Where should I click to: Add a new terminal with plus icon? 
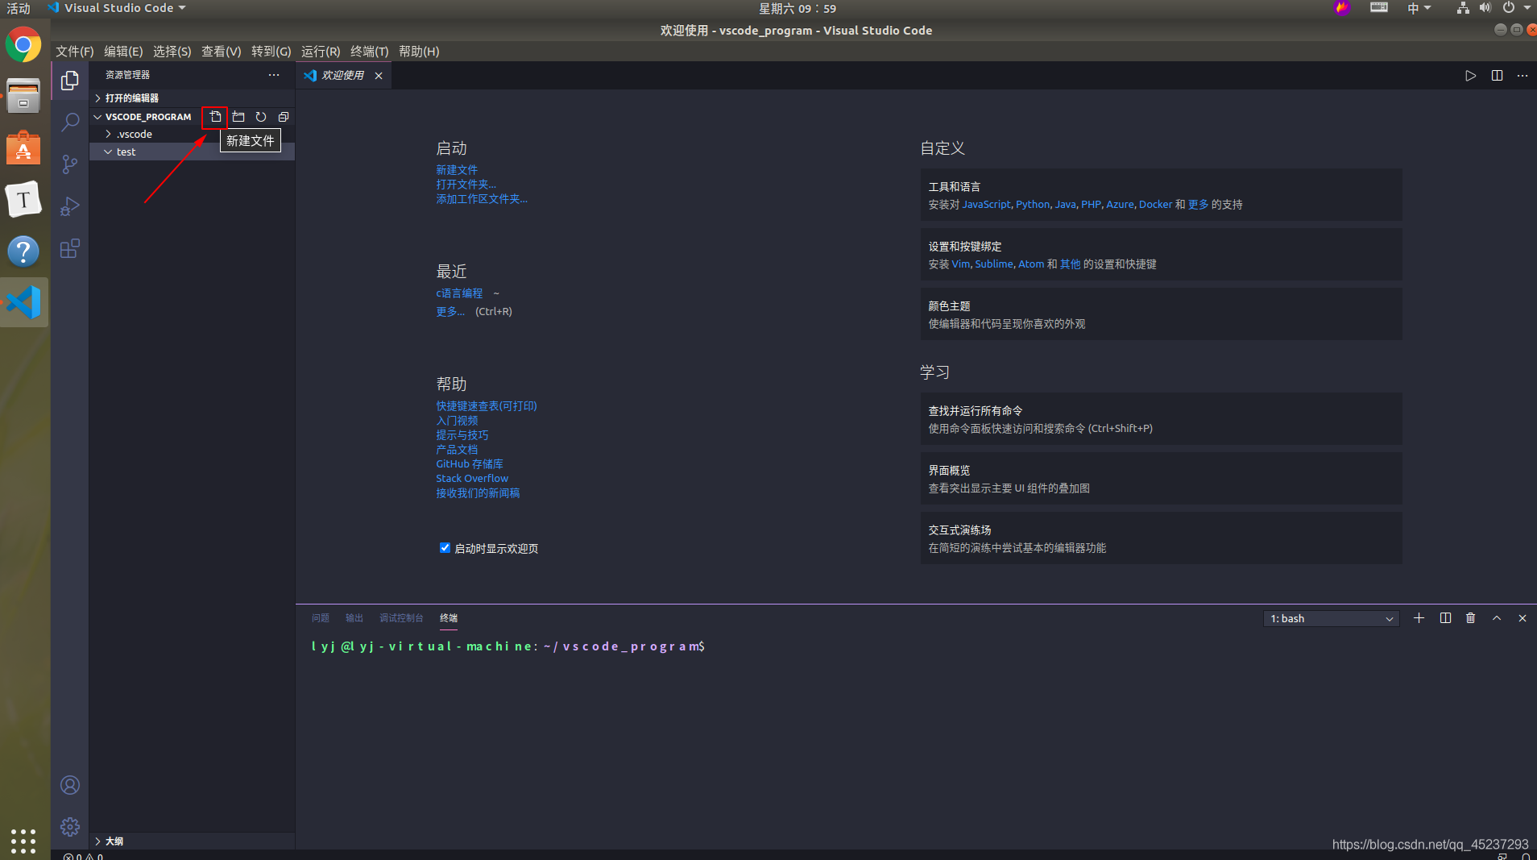[1419, 618]
